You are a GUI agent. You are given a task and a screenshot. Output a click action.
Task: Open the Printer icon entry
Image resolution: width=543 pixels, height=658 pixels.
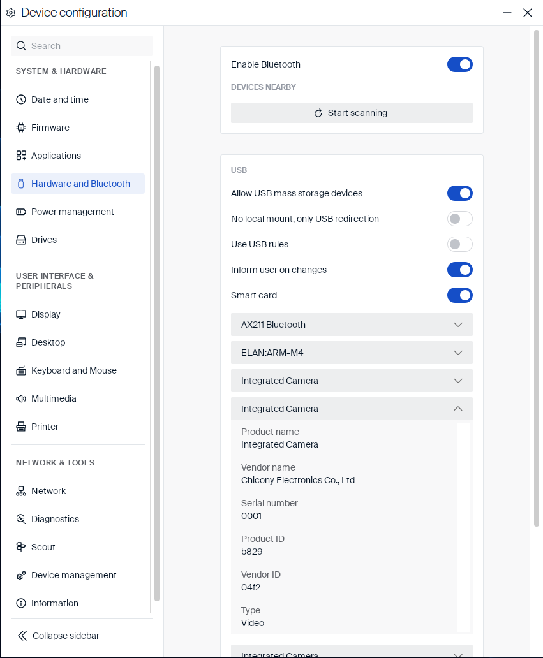21,427
